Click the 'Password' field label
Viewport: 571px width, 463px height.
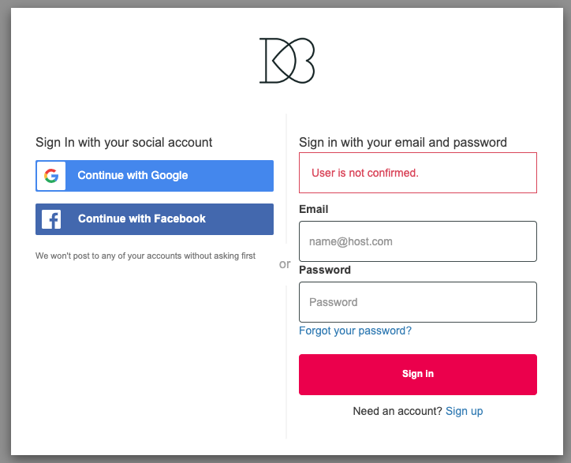tap(325, 270)
